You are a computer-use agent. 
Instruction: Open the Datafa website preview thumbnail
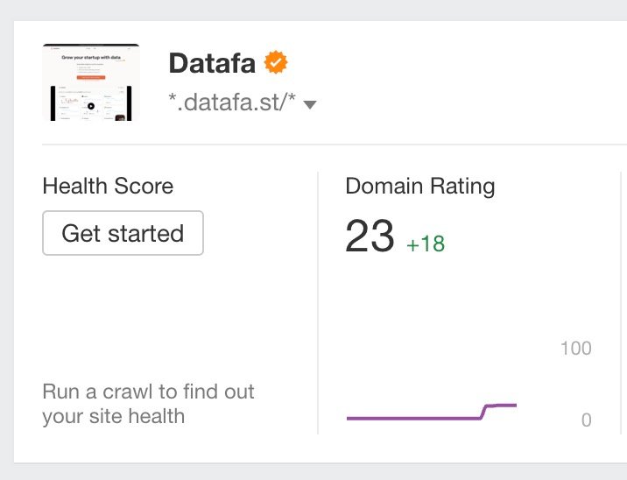click(x=91, y=82)
